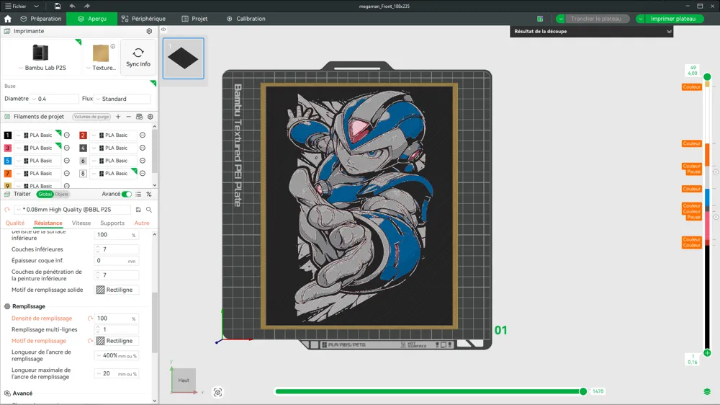Click edit icon for filament 1
720x405 pixels.
coord(66,135)
